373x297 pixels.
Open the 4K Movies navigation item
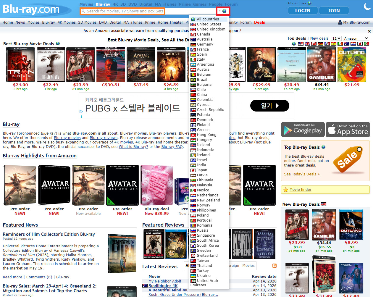(67, 22)
